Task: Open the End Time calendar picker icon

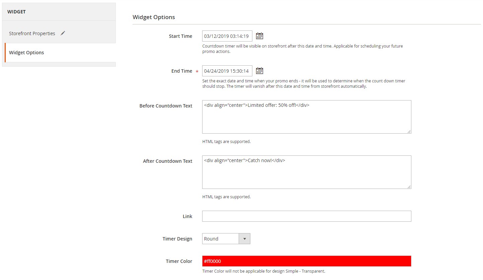Action: (259, 71)
